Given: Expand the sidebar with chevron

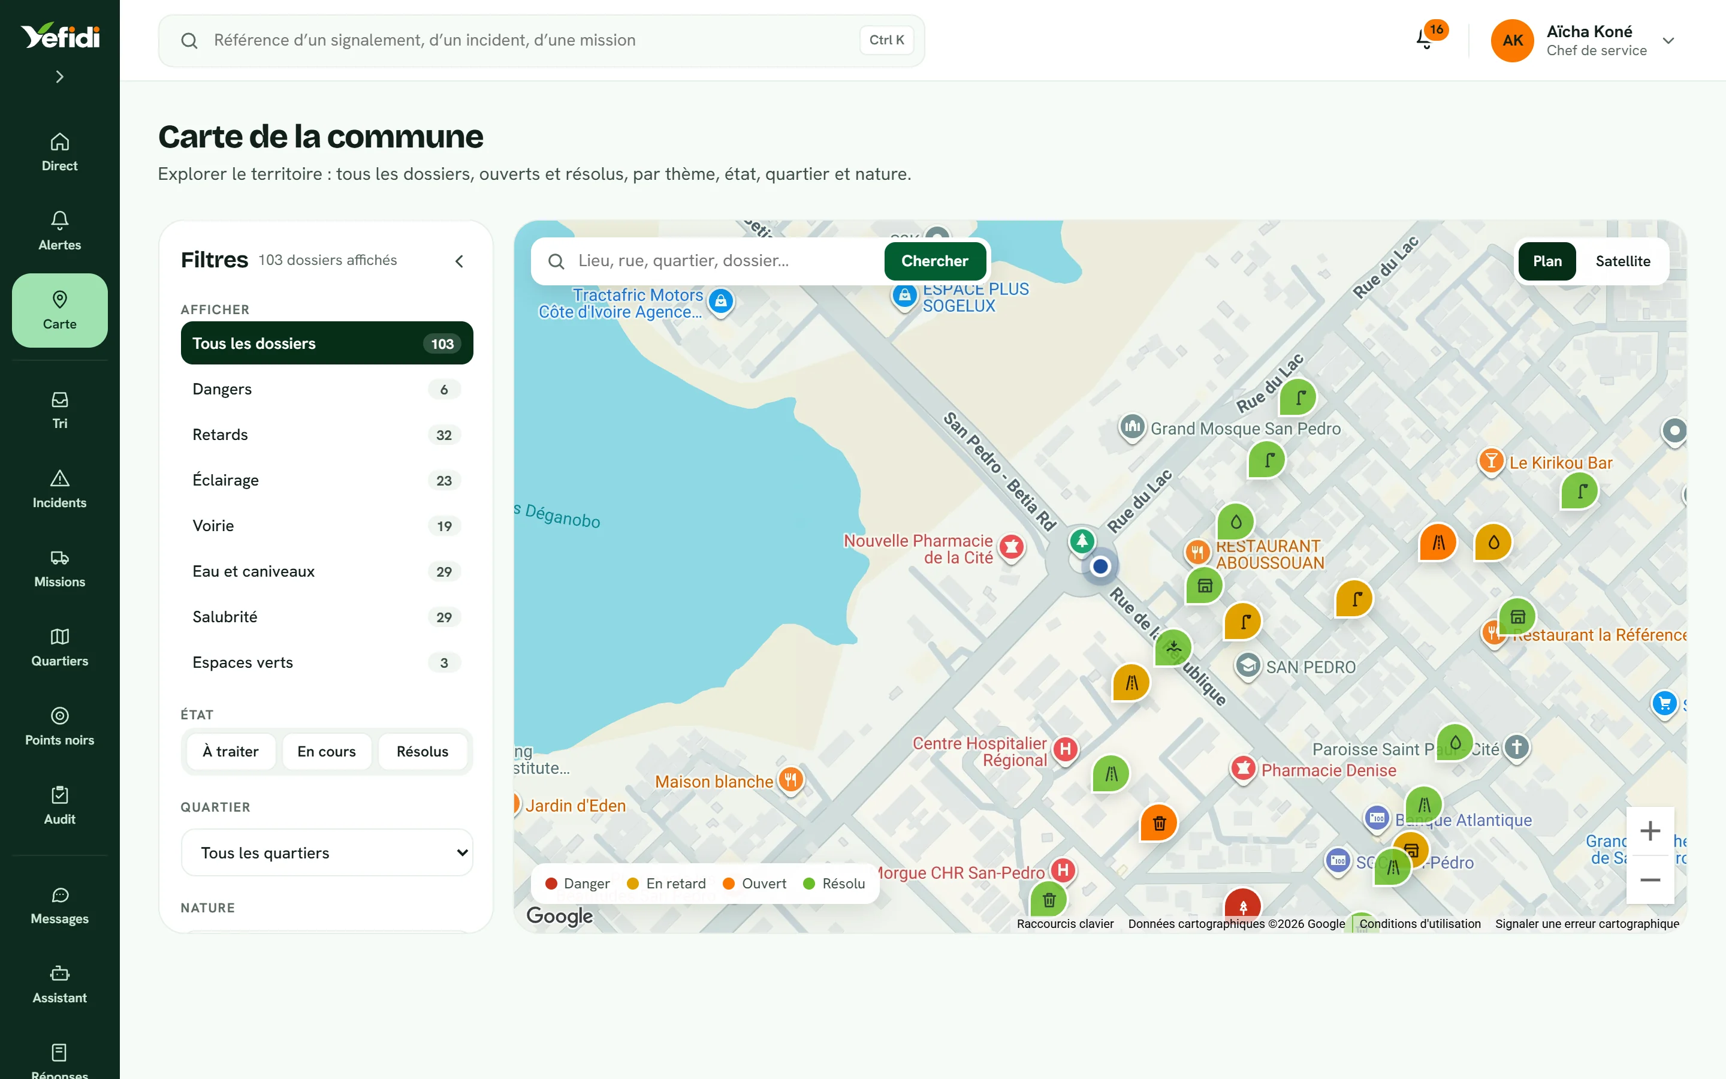Looking at the screenshot, I should click(x=60, y=76).
